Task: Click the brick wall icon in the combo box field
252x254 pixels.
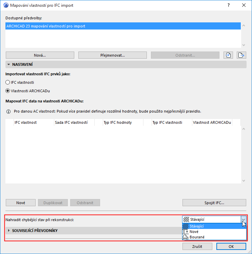Action: [x=186, y=219]
